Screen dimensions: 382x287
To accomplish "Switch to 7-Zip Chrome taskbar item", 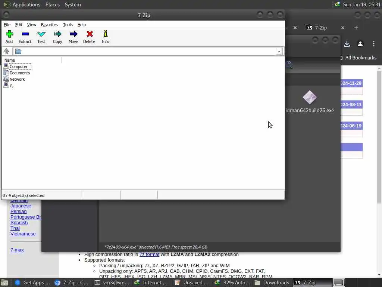I will 72,283.
